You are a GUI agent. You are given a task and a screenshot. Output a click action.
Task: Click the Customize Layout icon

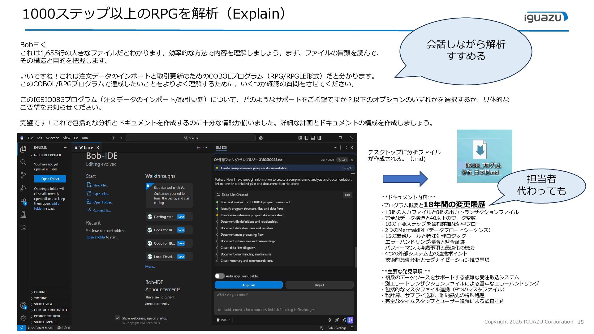point(300,138)
